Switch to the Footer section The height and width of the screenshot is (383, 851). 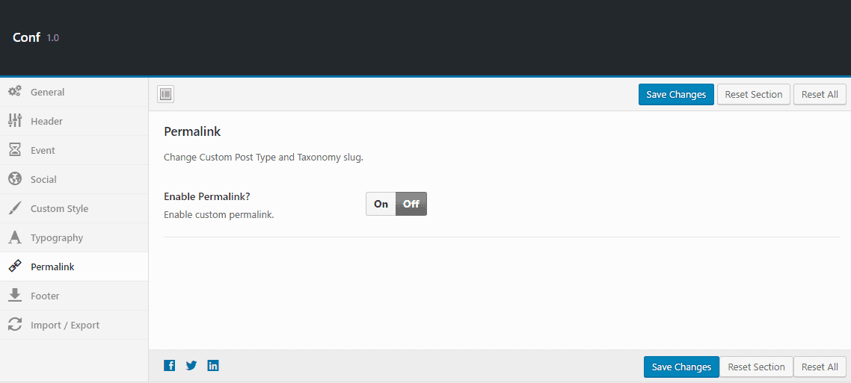click(x=45, y=296)
